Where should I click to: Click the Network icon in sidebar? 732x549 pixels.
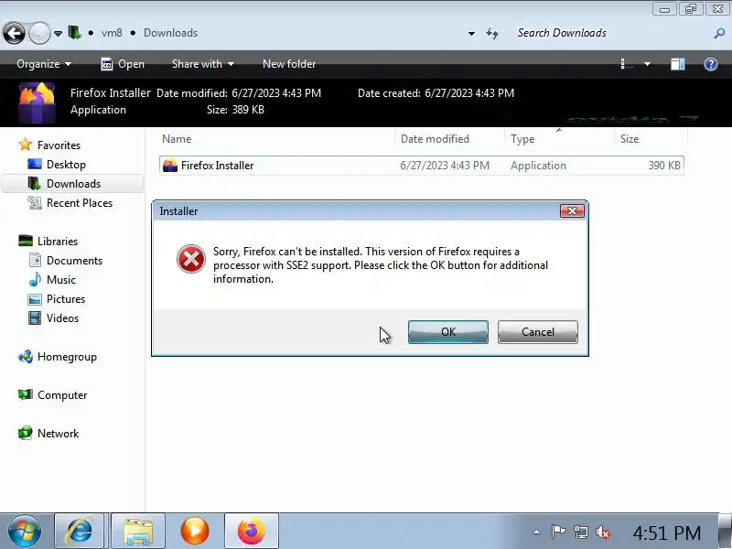pos(26,433)
